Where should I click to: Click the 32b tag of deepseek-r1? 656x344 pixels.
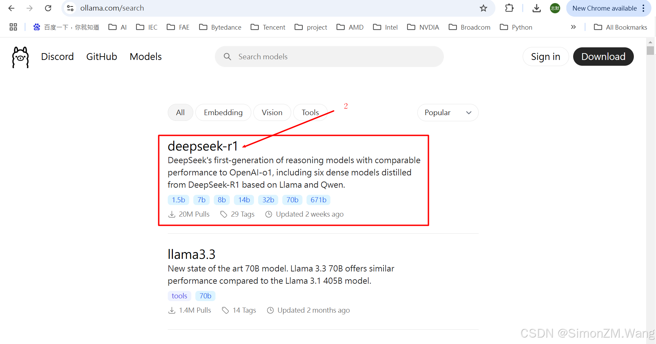click(268, 200)
